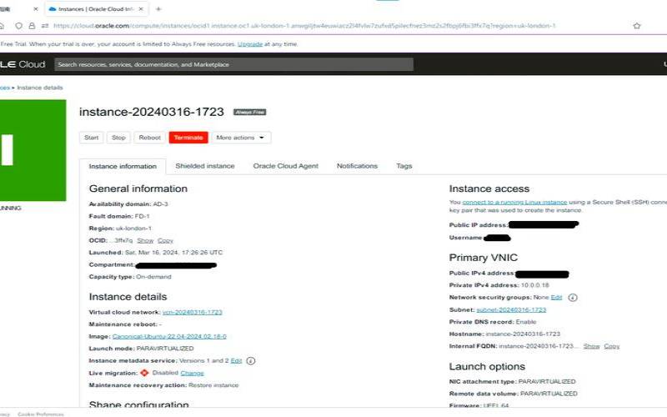Click the Oracle Cloud logo
Viewport: 667px width, 417px height.
[x=23, y=64]
